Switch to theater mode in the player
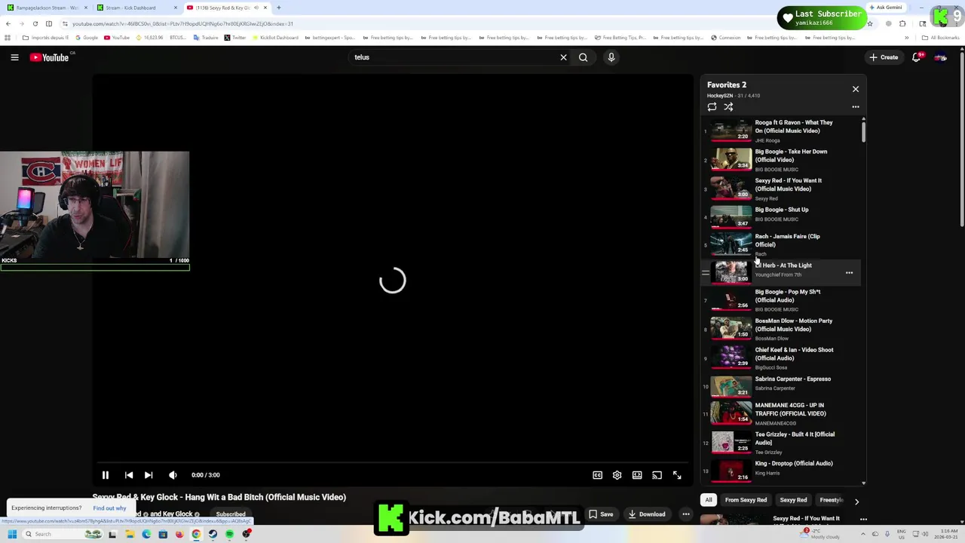This screenshot has height=543, width=965. 637,475
